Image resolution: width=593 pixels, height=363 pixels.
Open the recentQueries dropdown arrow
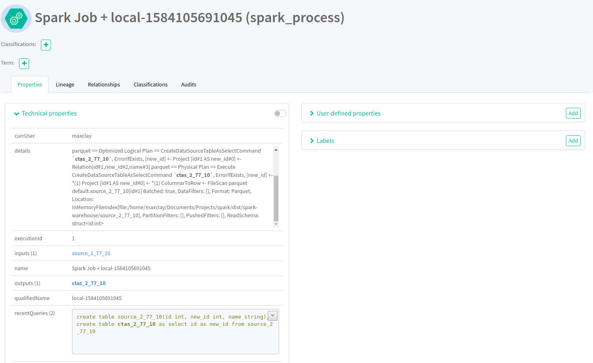(x=273, y=316)
